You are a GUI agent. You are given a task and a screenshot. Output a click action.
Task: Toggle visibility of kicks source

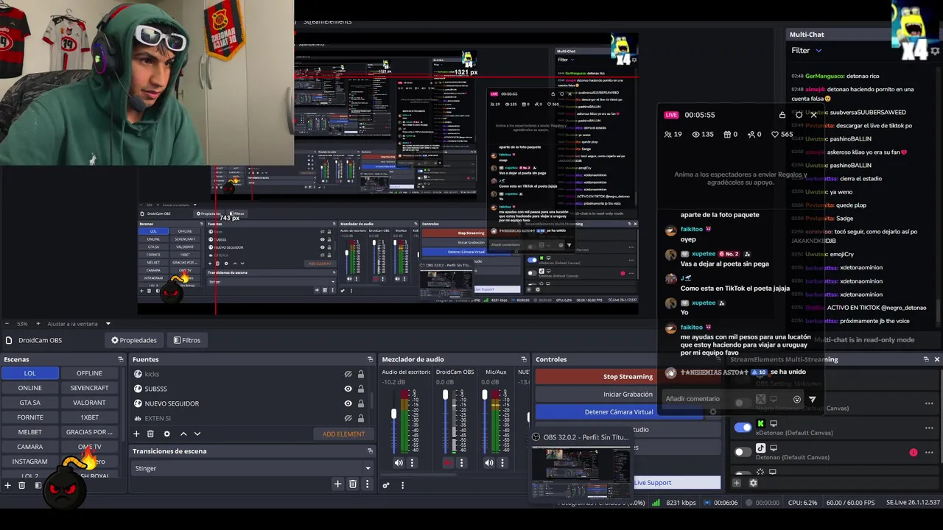(x=348, y=374)
